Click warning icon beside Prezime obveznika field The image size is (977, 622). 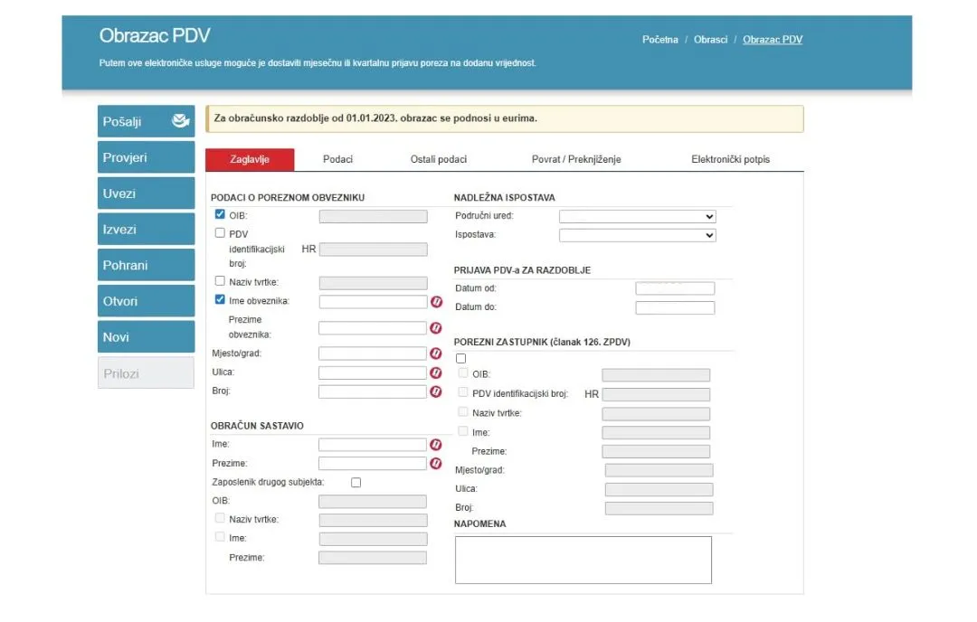pos(436,328)
